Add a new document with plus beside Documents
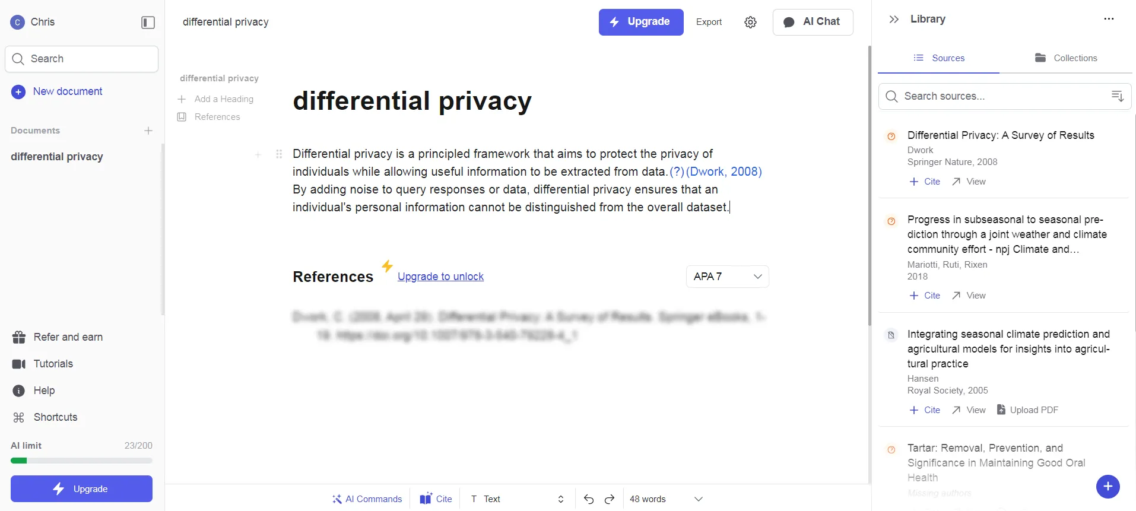 [x=148, y=131]
